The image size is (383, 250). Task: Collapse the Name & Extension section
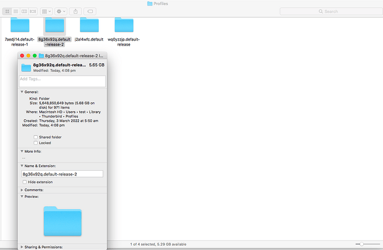pos(22,166)
